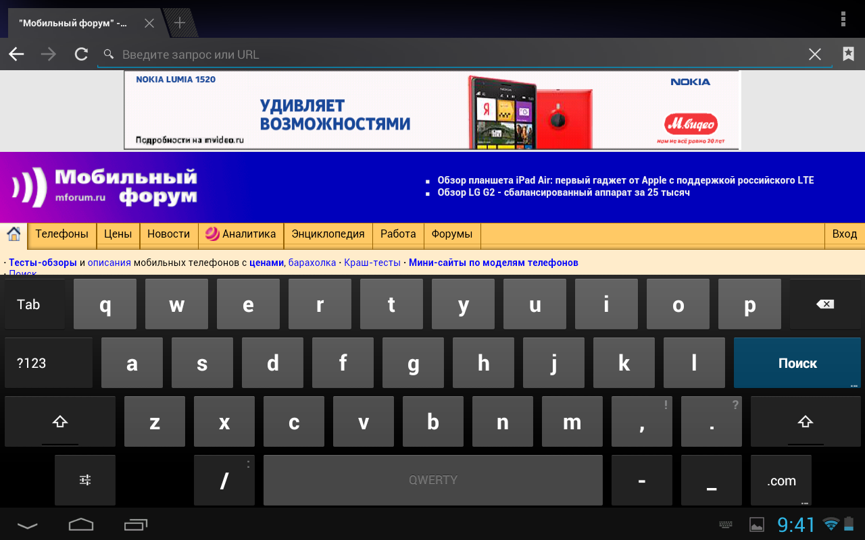
Task: Follow the Тесты-обзоры link
Action: point(43,263)
